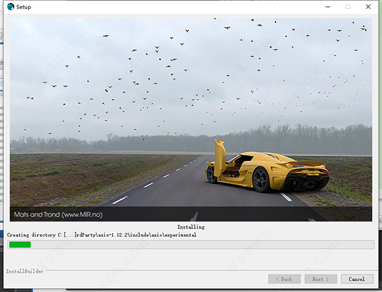This screenshot has width=382, height=292.
Task: Click the 'Setup' window title
Action: point(24,7)
